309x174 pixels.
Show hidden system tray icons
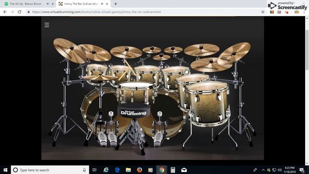tap(263, 170)
